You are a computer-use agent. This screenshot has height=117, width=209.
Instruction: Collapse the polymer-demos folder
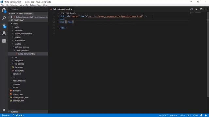coord(13,47)
